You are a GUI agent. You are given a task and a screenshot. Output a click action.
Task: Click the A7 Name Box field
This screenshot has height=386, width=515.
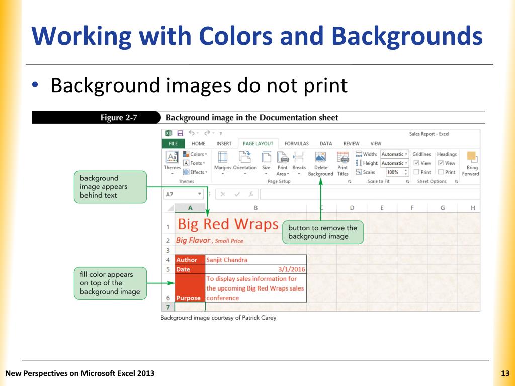click(x=184, y=195)
